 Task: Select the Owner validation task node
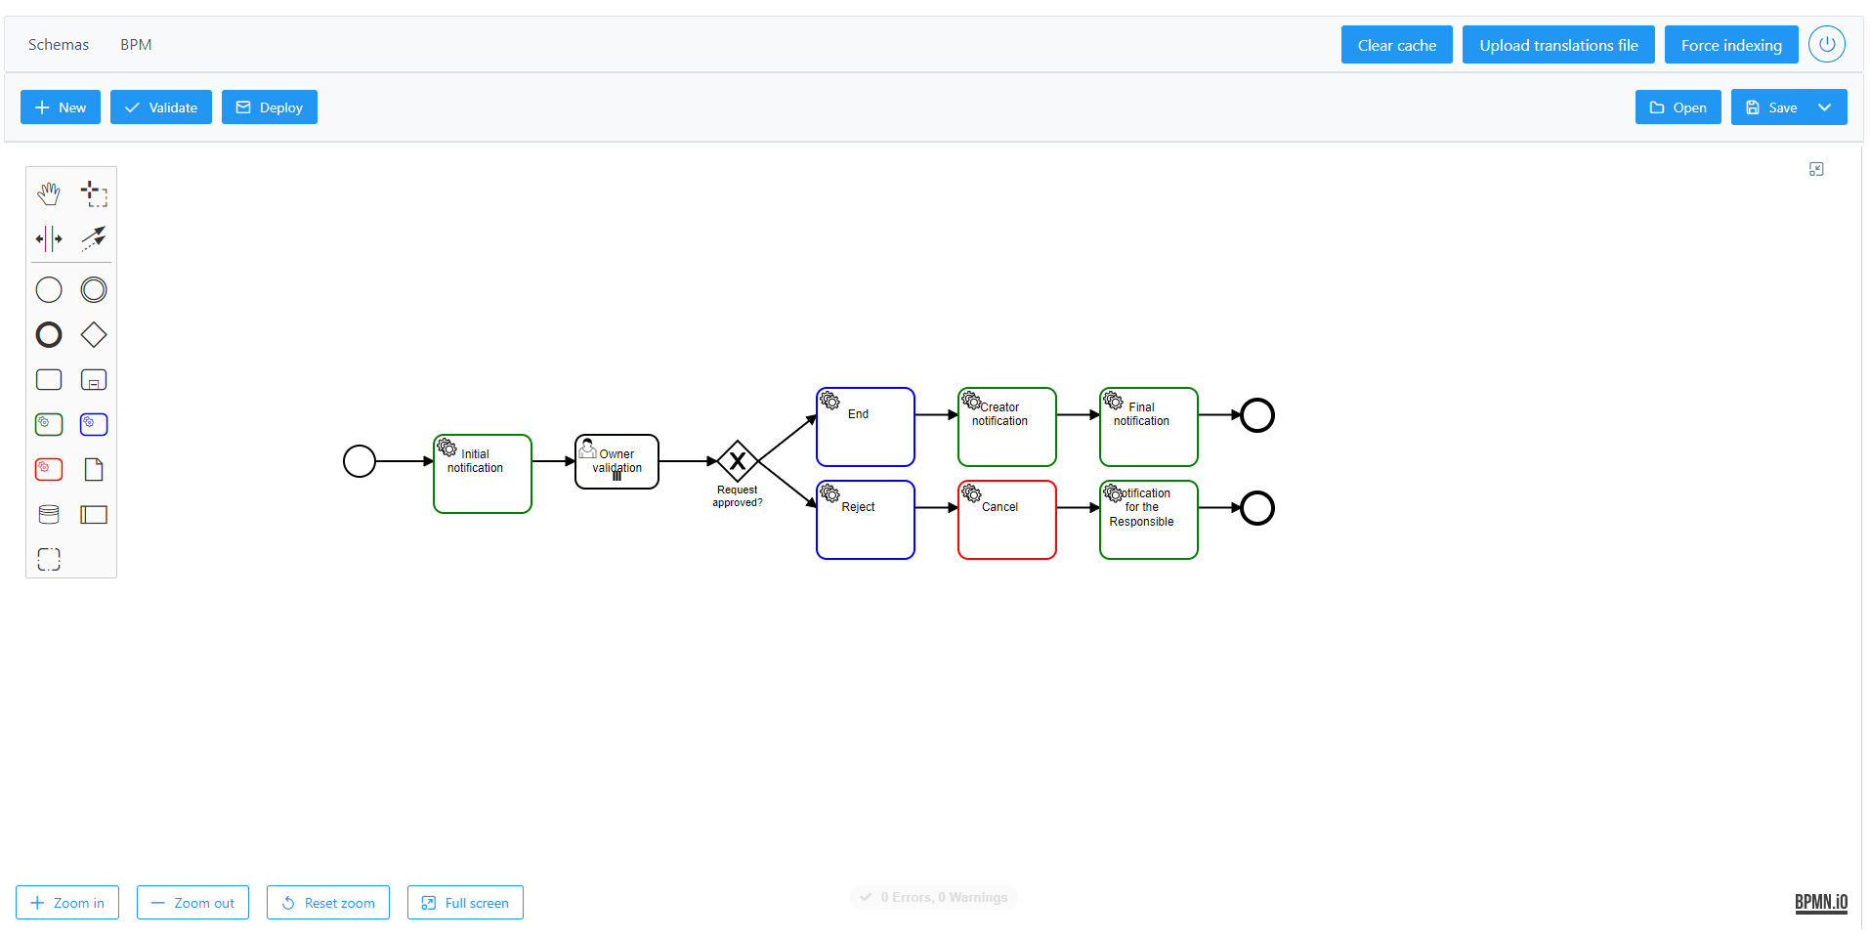616,462
